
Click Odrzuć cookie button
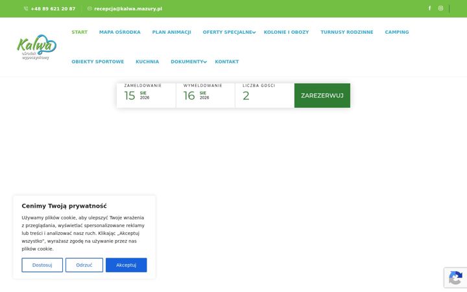coord(84,265)
